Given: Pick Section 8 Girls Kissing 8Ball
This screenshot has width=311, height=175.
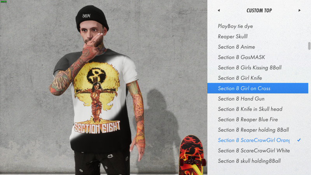Looking at the screenshot, I should [258, 67].
